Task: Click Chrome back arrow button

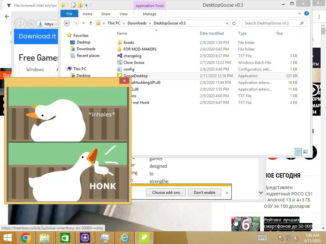Action: [x=7, y=17]
